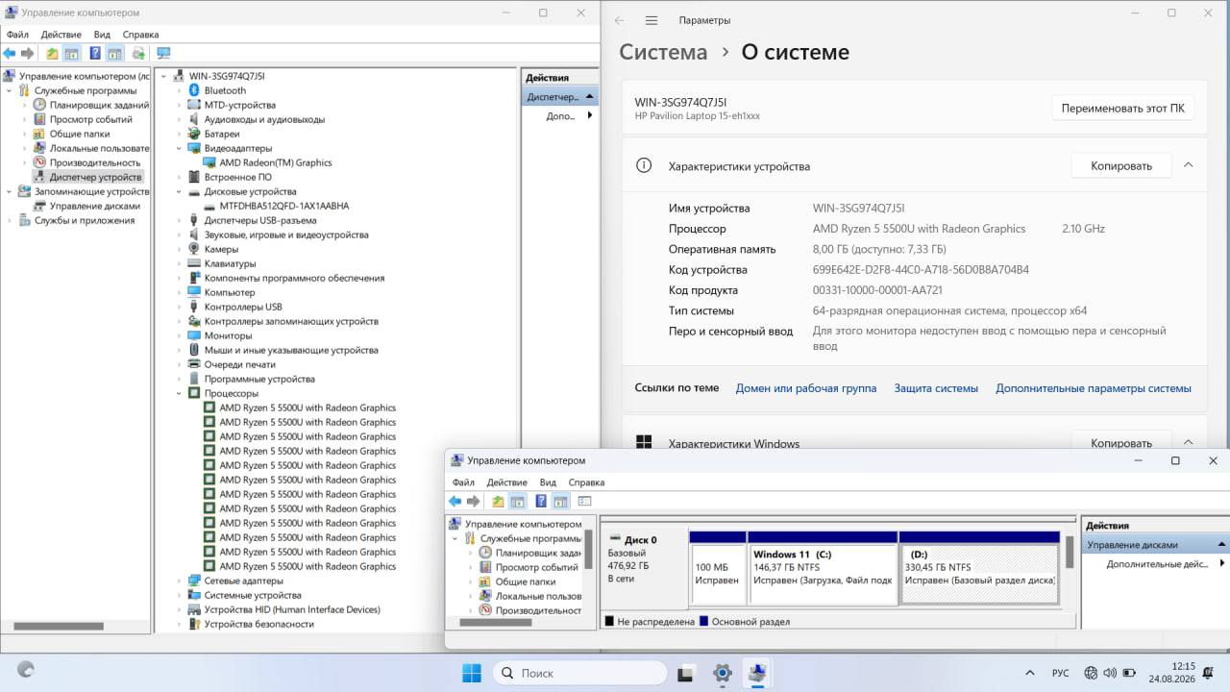Open the hamburger navigation menu in Settings
Image resolution: width=1230 pixels, height=692 pixels.
[652, 20]
